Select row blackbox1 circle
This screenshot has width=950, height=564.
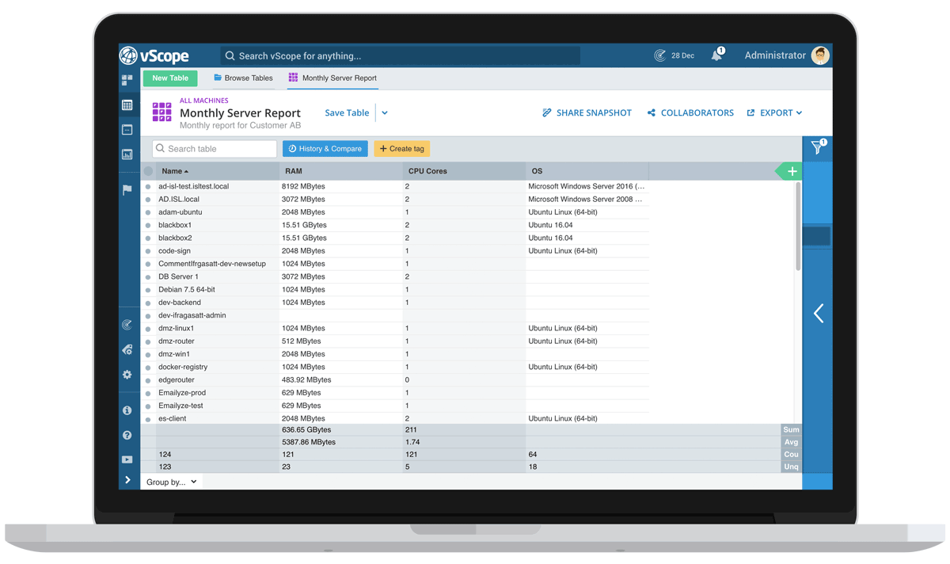coord(148,226)
